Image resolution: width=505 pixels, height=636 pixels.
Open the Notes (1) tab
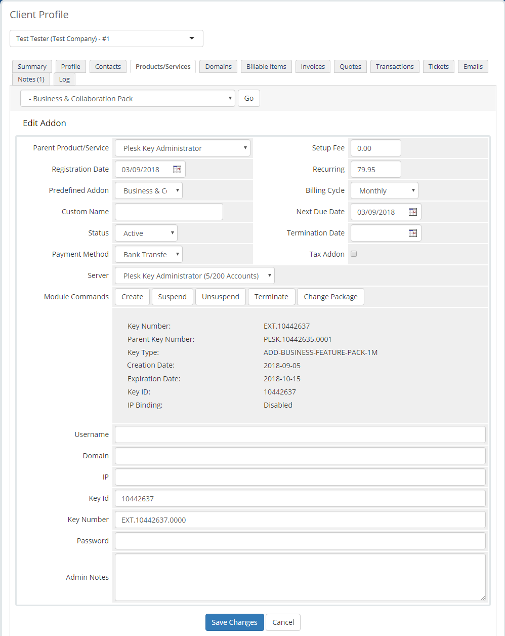coord(31,79)
